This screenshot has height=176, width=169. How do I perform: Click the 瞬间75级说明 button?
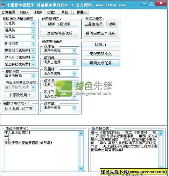[x=59, y=24]
